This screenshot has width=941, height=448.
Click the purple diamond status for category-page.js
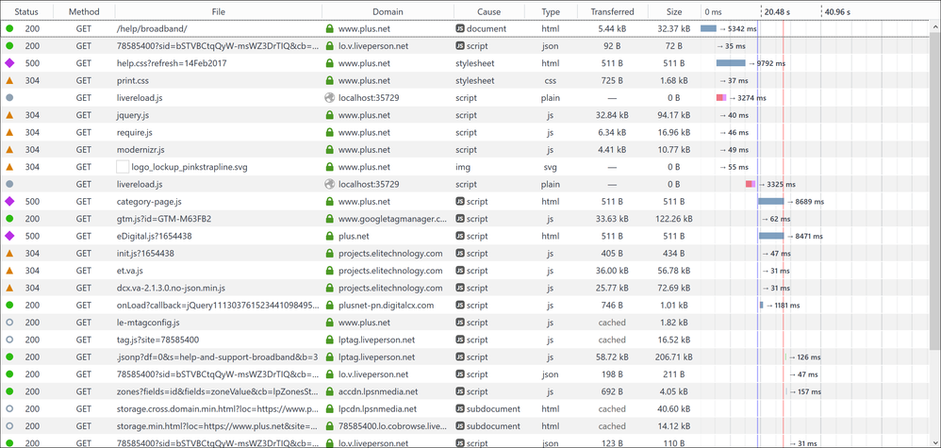pos(9,202)
